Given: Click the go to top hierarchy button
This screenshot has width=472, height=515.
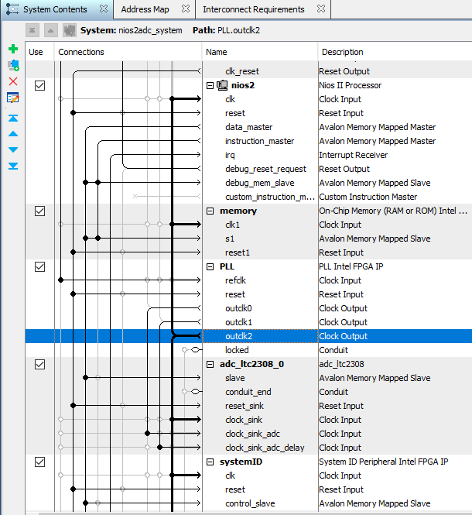Looking at the screenshot, I should (x=32, y=30).
